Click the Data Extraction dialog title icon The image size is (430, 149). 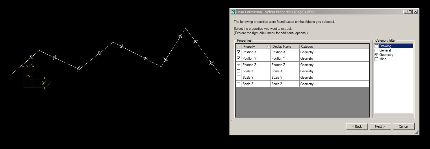pos(233,12)
